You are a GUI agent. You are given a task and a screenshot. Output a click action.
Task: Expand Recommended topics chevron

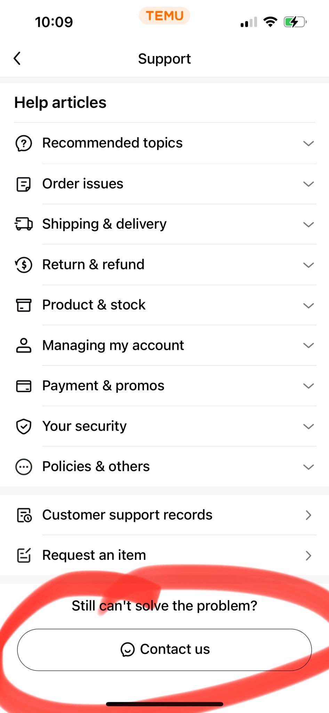click(x=308, y=143)
